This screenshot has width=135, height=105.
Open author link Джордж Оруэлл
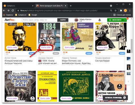tap(46, 58)
